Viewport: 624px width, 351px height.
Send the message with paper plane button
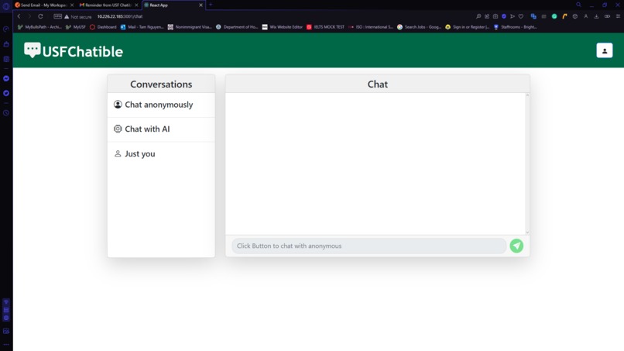[516, 246]
